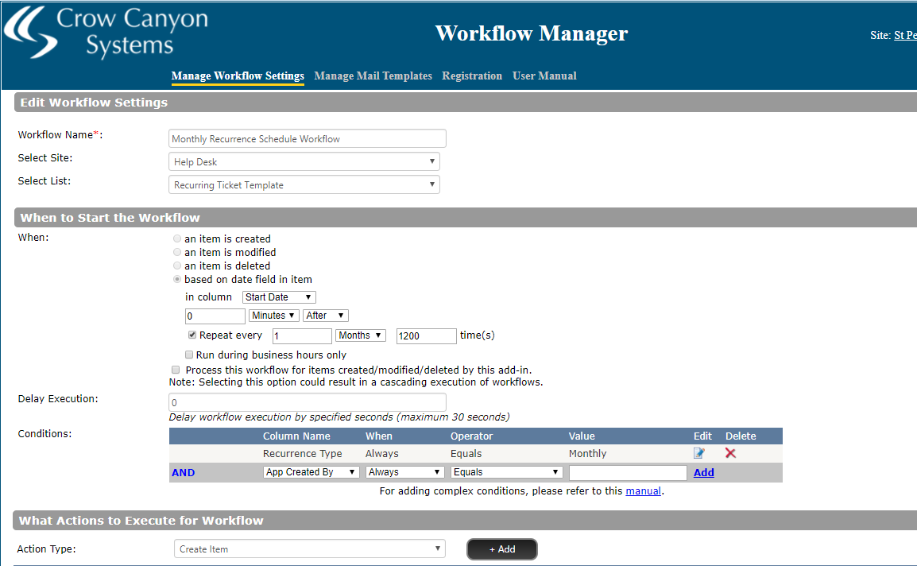Screen dimensions: 917x566
Task: Click the 'Equals' cell in Recurrence Type row
Action: click(x=466, y=454)
